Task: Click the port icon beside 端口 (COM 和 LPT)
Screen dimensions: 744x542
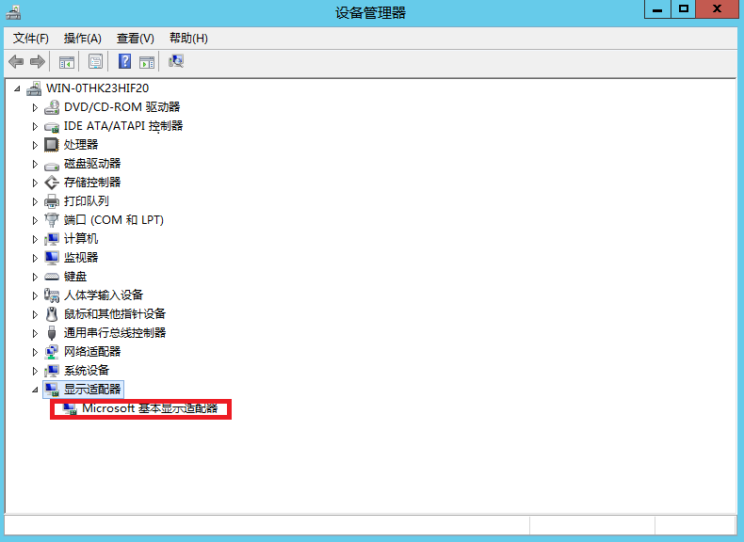Action: click(52, 219)
